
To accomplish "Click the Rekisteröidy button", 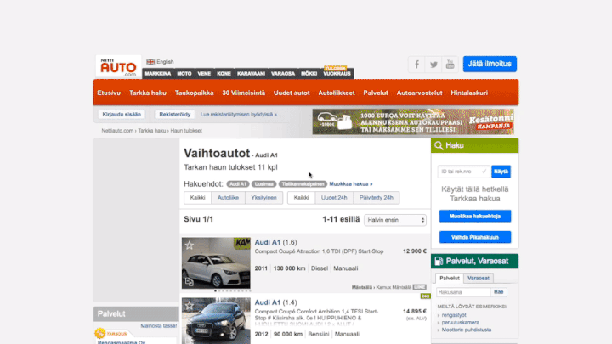I will [174, 115].
